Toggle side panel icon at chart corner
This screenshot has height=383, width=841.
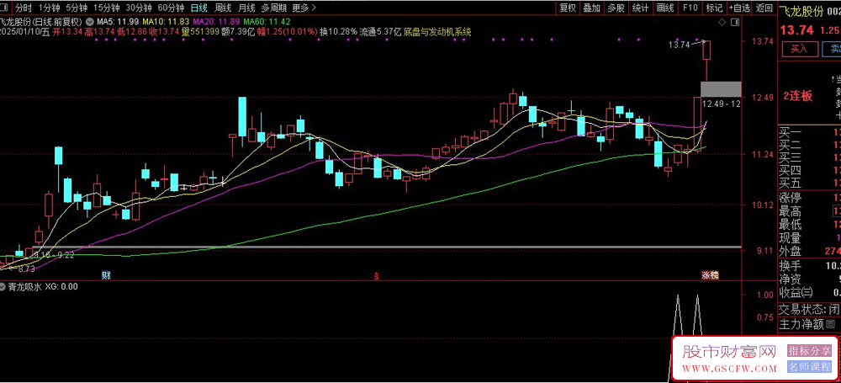[734, 22]
